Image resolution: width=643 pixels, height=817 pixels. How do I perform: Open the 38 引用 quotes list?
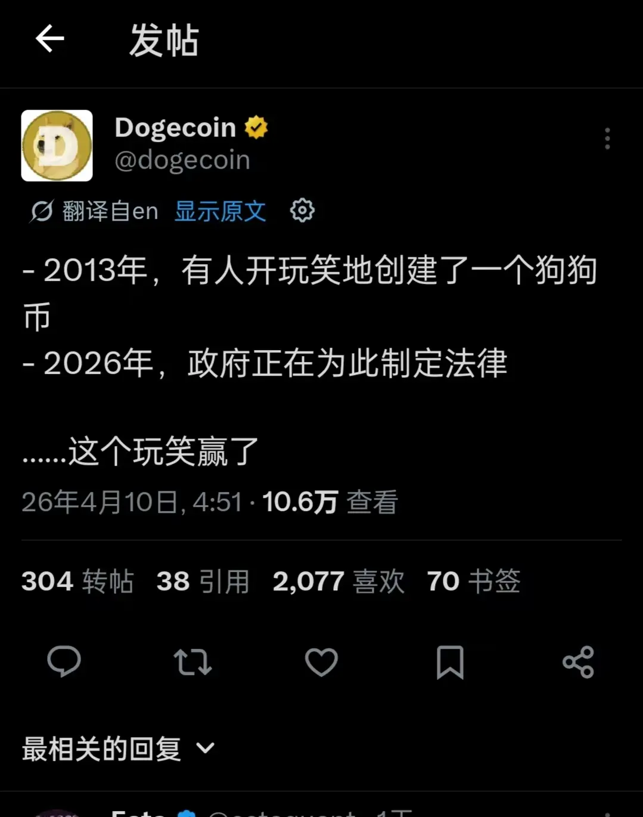point(203,581)
